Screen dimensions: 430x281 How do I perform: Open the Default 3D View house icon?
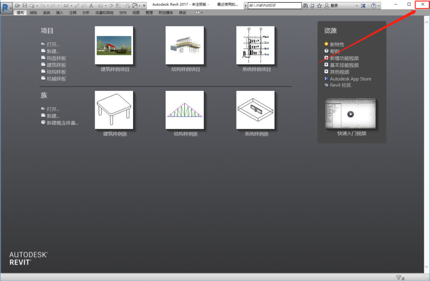click(101, 6)
